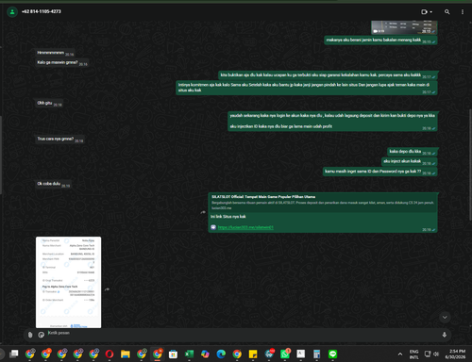
Task: Open the lucian303.me link in the message
Action: [x=245, y=227]
